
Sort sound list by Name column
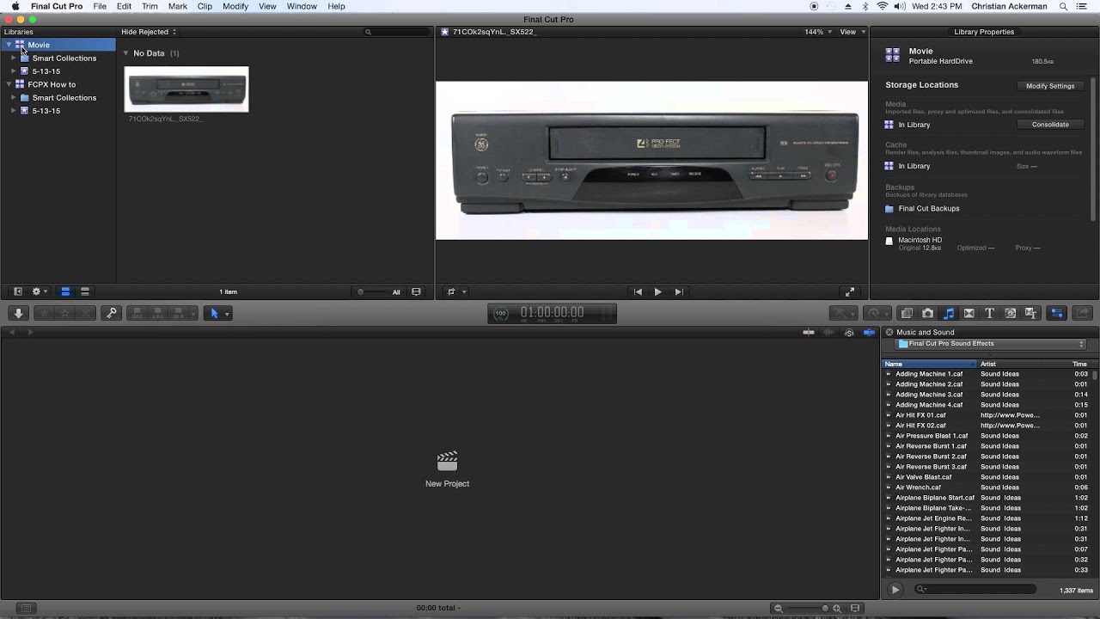coord(930,365)
